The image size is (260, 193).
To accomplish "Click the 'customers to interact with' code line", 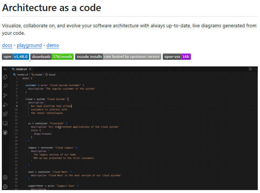I will [49, 110].
